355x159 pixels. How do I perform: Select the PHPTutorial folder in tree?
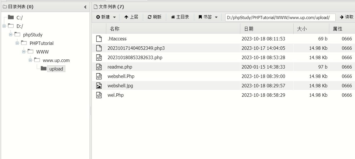(x=41, y=43)
